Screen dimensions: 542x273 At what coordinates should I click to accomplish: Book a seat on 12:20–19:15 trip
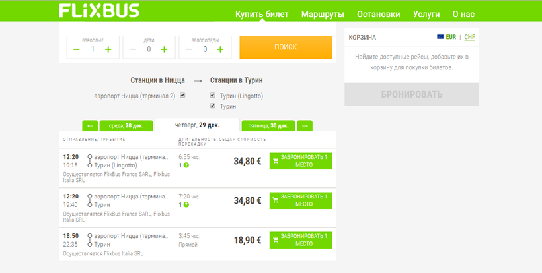(300, 161)
